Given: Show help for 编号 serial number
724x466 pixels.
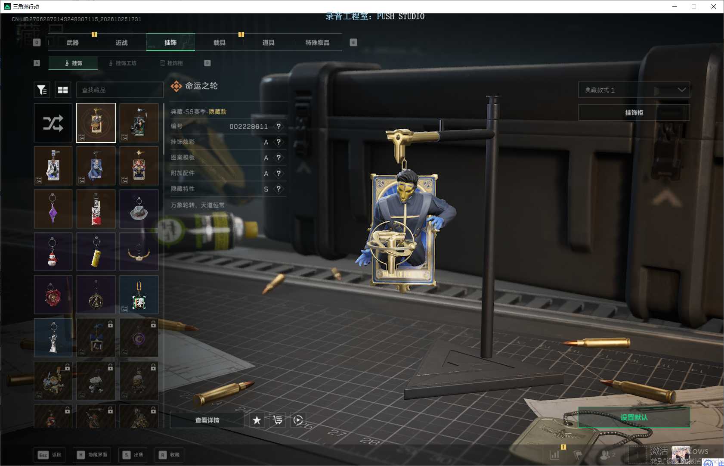Looking at the screenshot, I should (x=278, y=126).
